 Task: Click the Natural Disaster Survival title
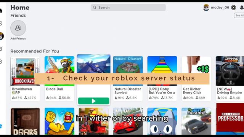[128, 91]
